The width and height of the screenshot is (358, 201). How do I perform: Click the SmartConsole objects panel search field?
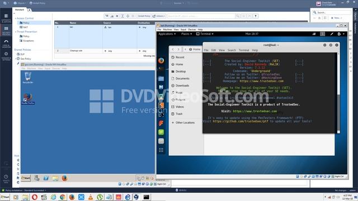pos(332,12)
